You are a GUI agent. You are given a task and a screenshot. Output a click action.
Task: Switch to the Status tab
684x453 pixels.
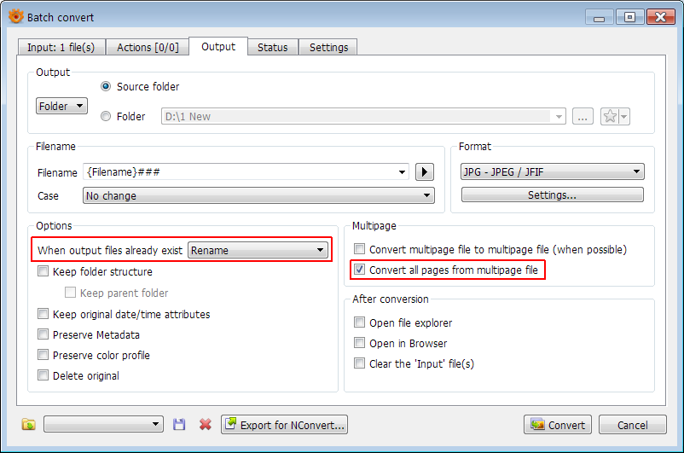point(273,47)
